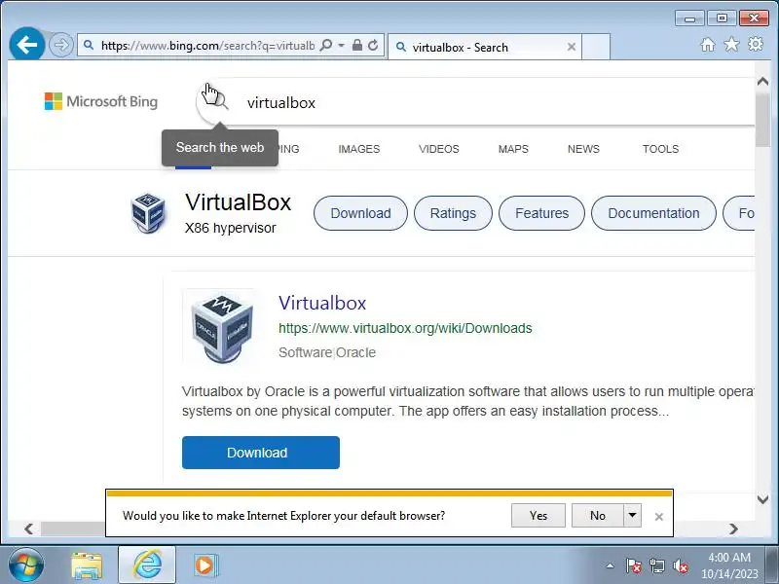Minimize the Internet Explorer window

point(689,18)
